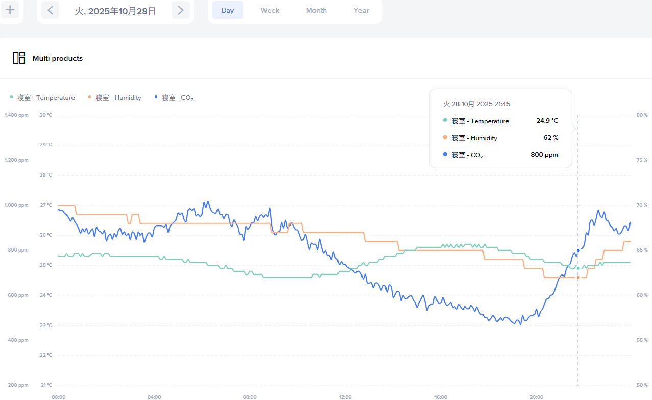Toggle 寝室 - Temperature legend series
The height and width of the screenshot is (400, 652).
click(42, 97)
